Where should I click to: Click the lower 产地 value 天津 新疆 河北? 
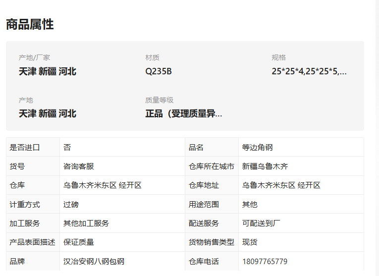[x=48, y=113]
